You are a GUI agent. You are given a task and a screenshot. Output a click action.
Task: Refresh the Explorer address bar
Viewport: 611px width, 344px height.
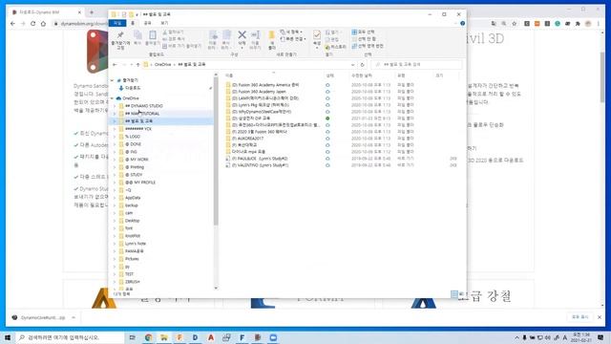pos(362,64)
